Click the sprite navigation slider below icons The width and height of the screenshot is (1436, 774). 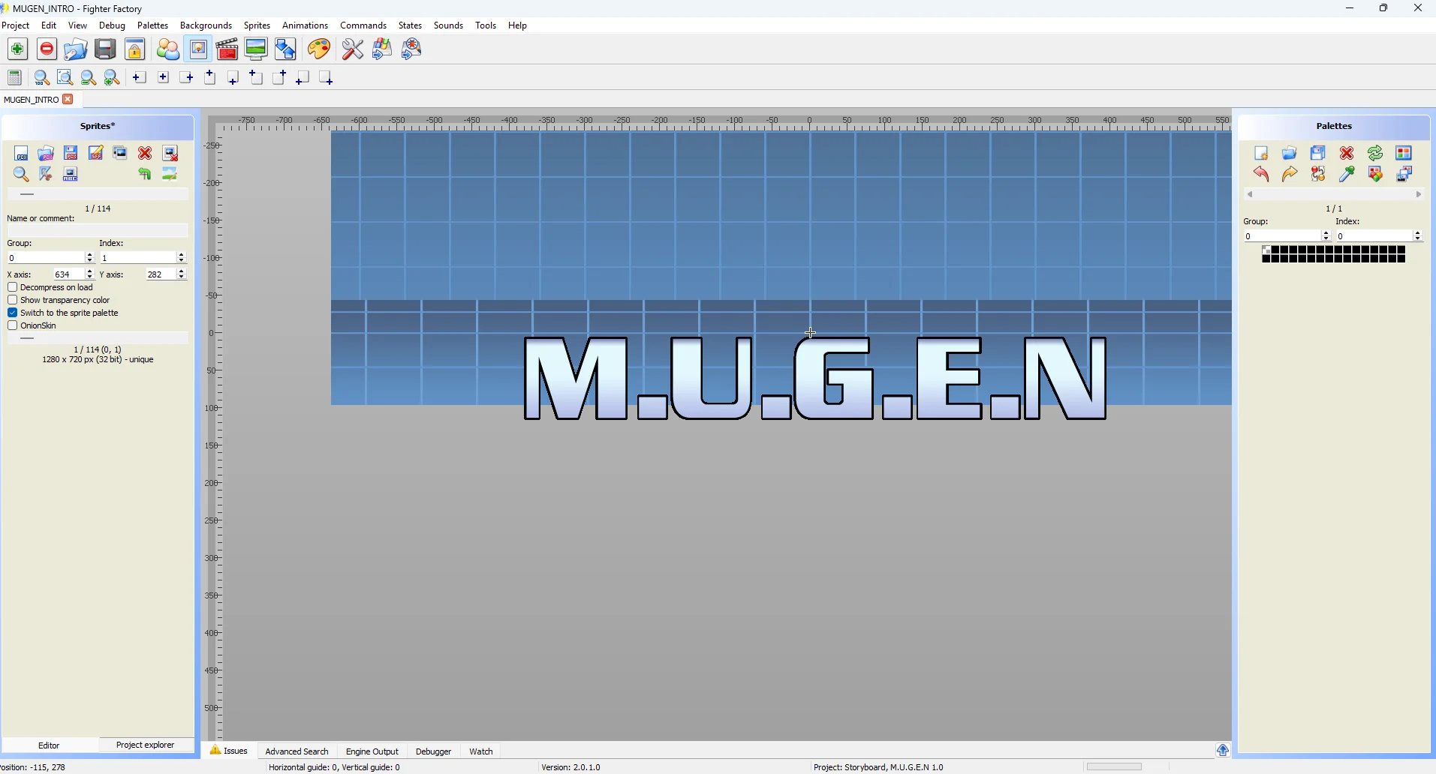coord(98,195)
